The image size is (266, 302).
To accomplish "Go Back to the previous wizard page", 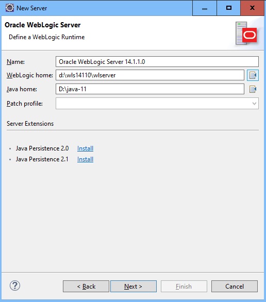I will (86, 287).
